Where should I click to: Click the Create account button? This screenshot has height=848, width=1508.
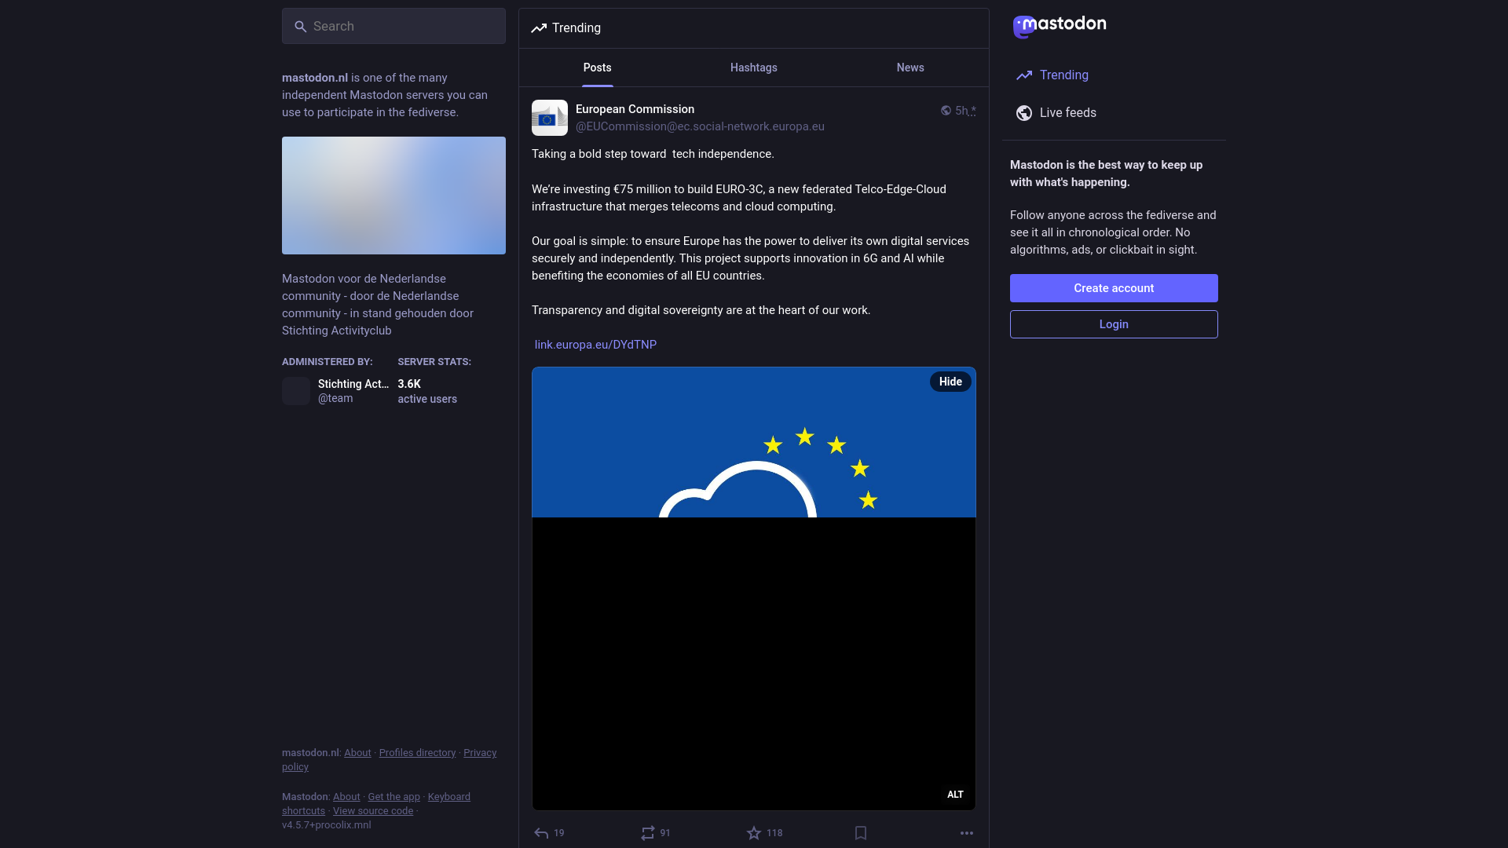tap(1114, 288)
